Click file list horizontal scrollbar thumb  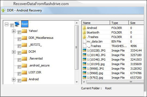[115, 82]
